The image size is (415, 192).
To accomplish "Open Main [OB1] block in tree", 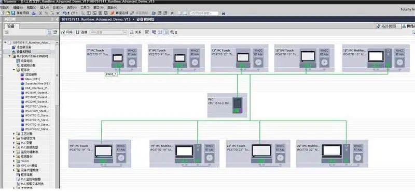I will click(33, 79).
